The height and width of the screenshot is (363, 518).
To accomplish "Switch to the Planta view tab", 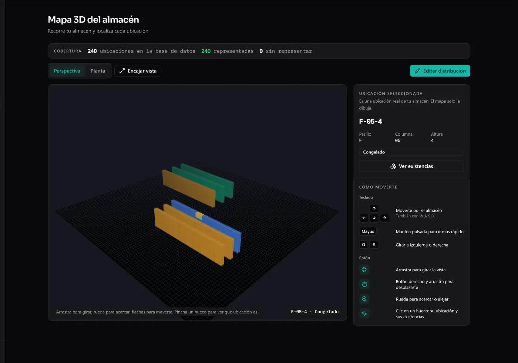I will tap(98, 71).
